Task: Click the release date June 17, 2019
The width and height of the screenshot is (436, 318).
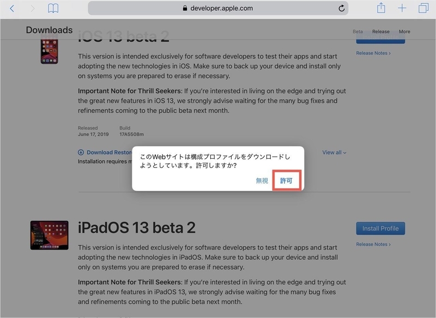Action: coord(93,134)
